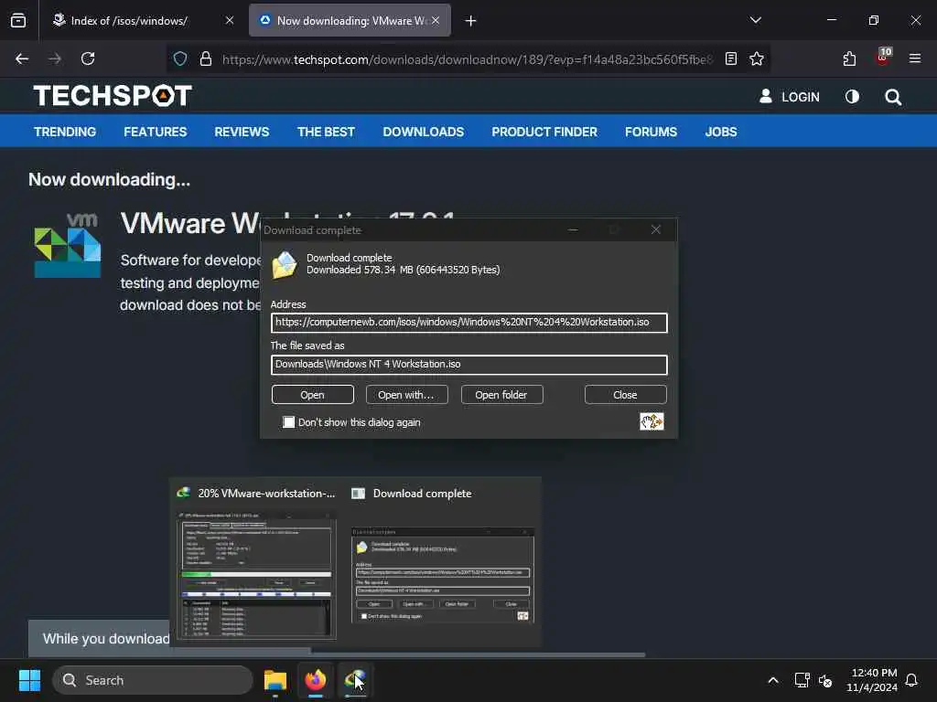937x702 pixels.
Task: Expand the list all tabs dropdown
Action: 755,20
